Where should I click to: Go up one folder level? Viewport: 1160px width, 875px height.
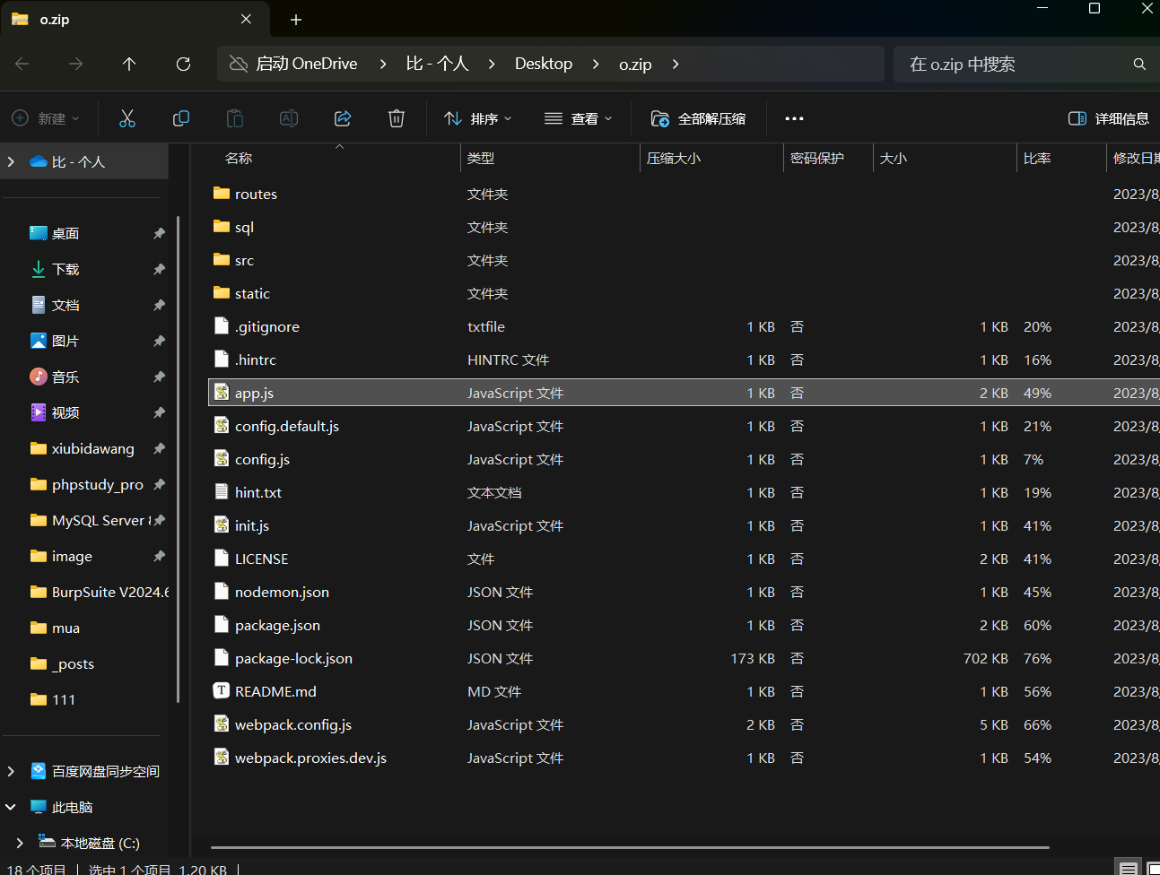coord(129,64)
